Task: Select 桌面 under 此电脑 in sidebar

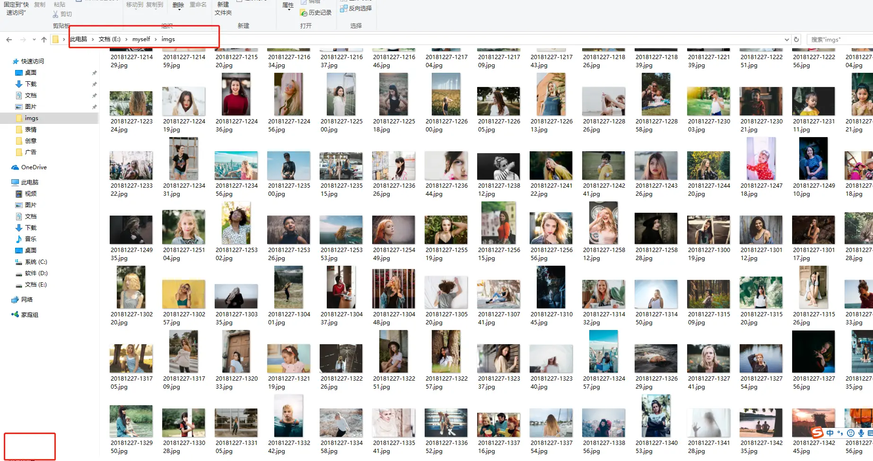Action: tap(26, 251)
